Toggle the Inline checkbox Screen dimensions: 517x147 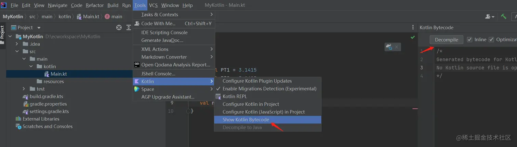coord(469,40)
